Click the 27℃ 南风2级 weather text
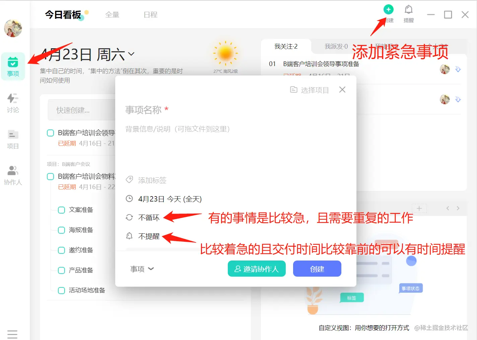477x340 pixels. (x=225, y=71)
